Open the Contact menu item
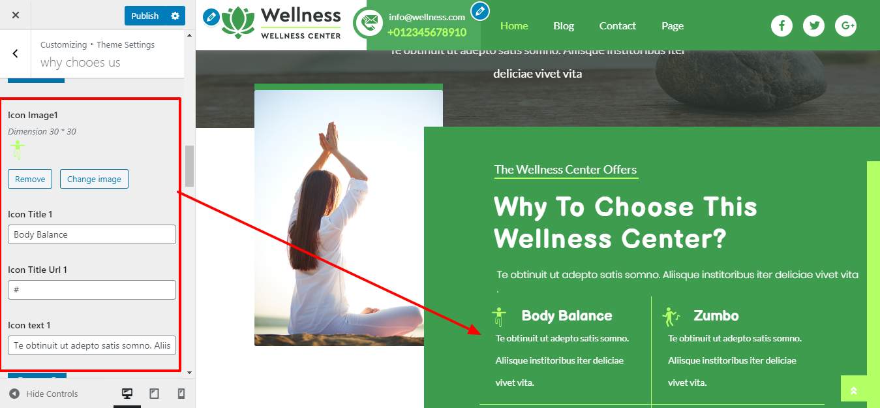This screenshot has height=408, width=880. point(618,25)
